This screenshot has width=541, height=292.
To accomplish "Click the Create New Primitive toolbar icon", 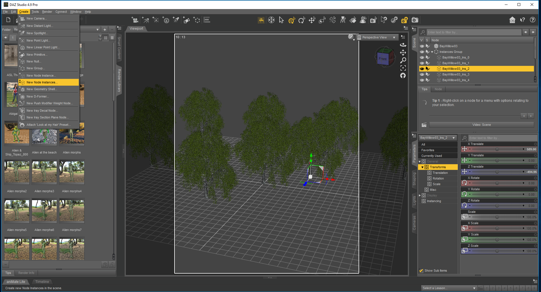I will (186, 20).
